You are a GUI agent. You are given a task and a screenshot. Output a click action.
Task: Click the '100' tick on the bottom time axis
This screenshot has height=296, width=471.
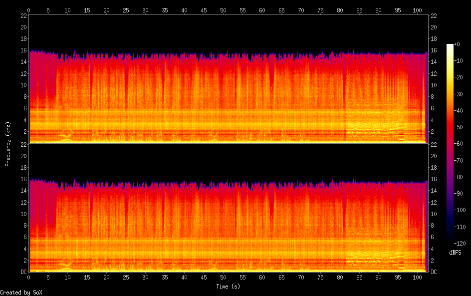click(417, 277)
